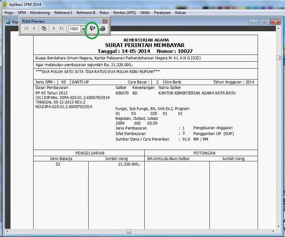Viewport: 285px width, 237px height.
Task: Open the zoom percentage dropdown arrow
Action: [83, 29]
